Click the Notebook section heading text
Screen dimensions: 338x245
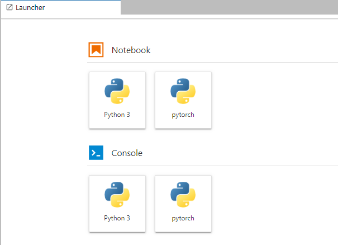131,50
